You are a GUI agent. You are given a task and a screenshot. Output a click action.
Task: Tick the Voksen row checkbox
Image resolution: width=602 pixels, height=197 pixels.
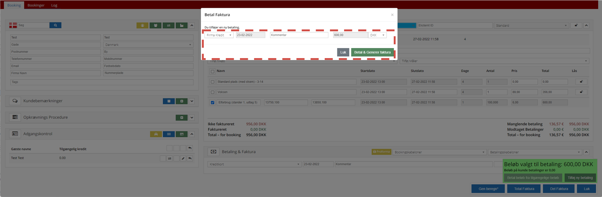[x=213, y=92]
